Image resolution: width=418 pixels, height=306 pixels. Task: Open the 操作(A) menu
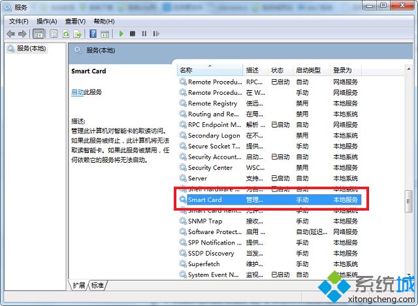click(x=46, y=22)
